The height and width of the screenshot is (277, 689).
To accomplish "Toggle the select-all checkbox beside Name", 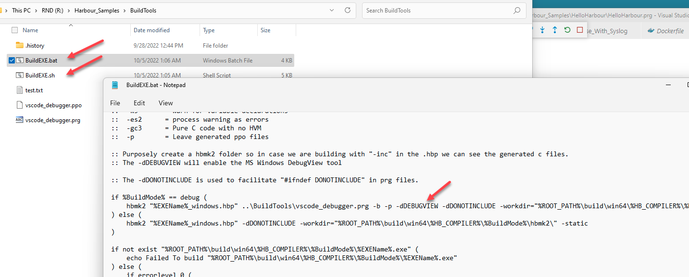I will pos(14,30).
